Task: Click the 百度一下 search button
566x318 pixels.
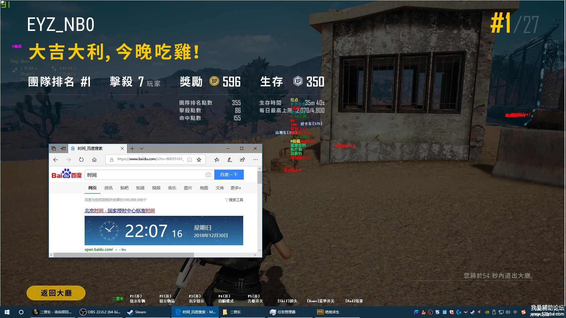Action: pos(229,175)
